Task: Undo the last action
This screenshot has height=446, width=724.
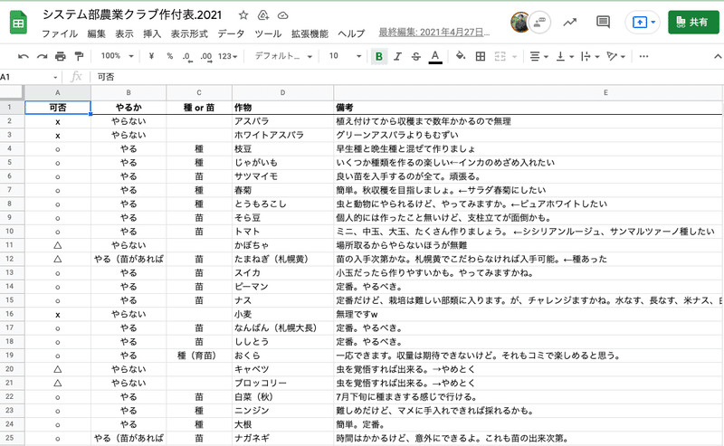Action: tap(24, 56)
